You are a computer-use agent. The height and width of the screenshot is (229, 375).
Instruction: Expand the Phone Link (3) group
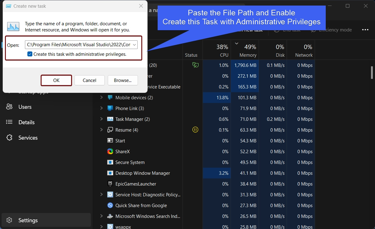point(101,108)
